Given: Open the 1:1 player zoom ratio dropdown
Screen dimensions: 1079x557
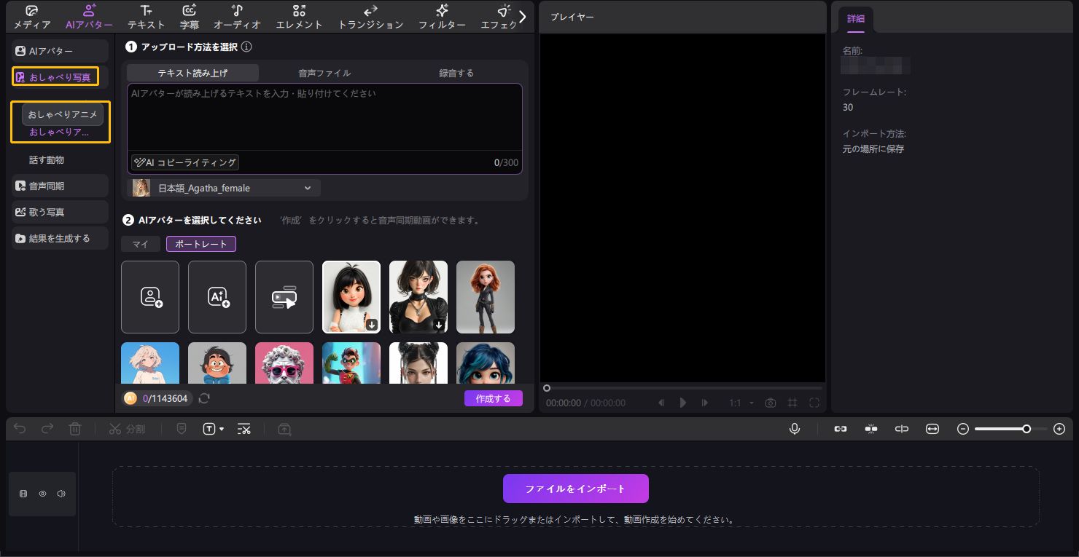Looking at the screenshot, I should (740, 403).
